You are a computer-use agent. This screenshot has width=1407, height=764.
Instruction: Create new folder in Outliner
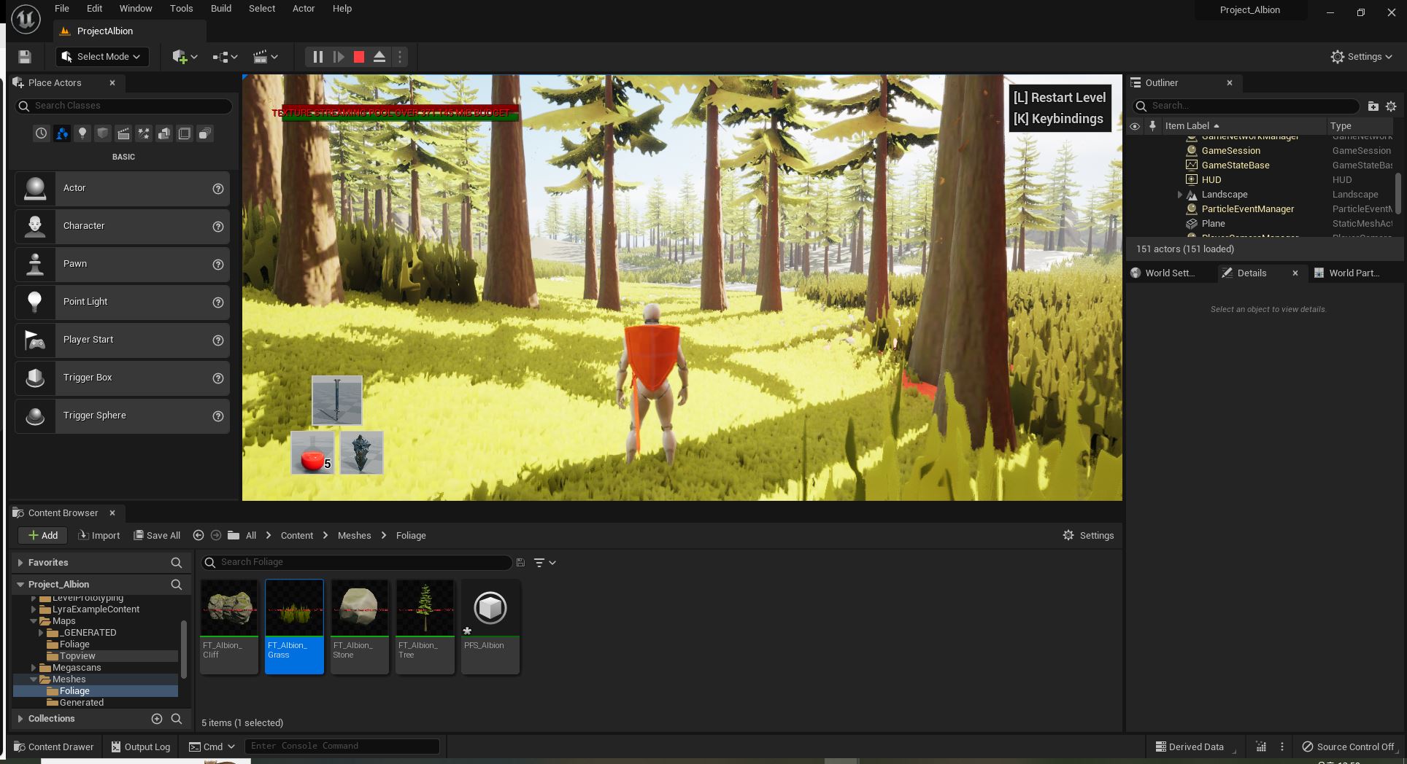(1373, 106)
